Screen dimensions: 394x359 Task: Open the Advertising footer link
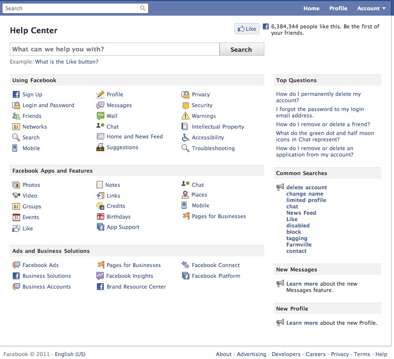(x=252, y=354)
